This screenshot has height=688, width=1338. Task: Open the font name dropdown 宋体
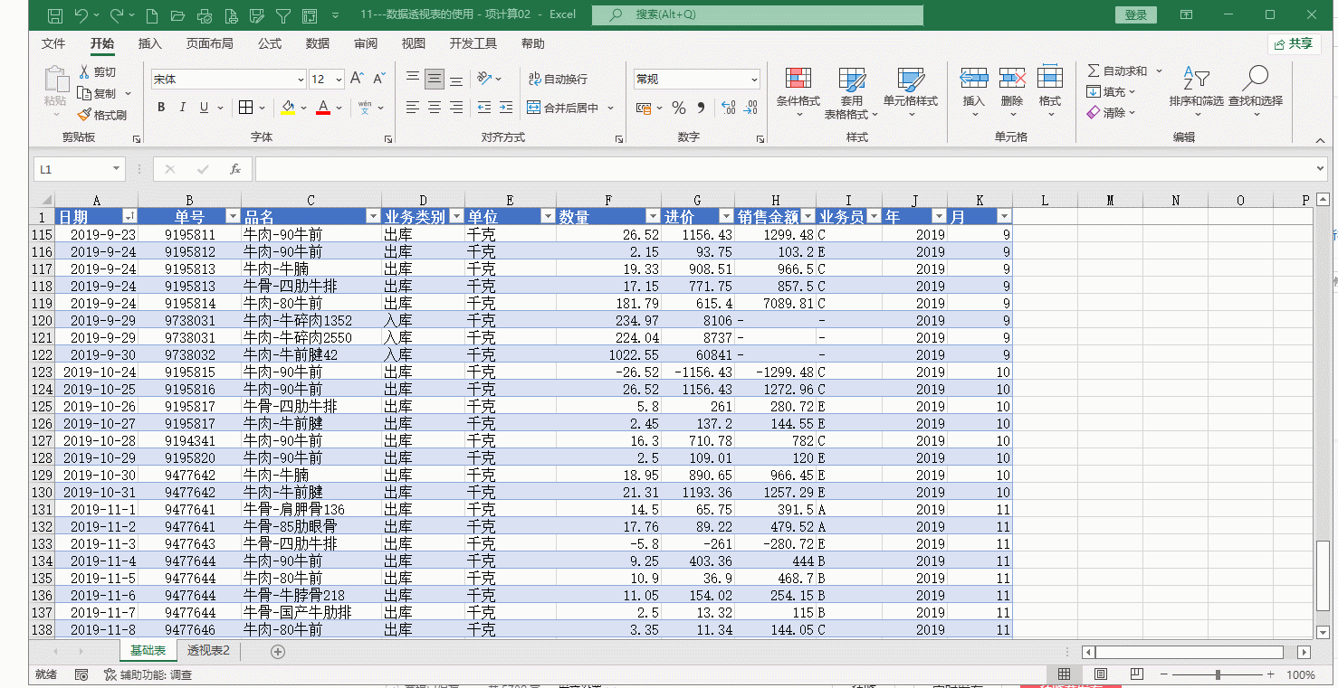click(x=301, y=80)
